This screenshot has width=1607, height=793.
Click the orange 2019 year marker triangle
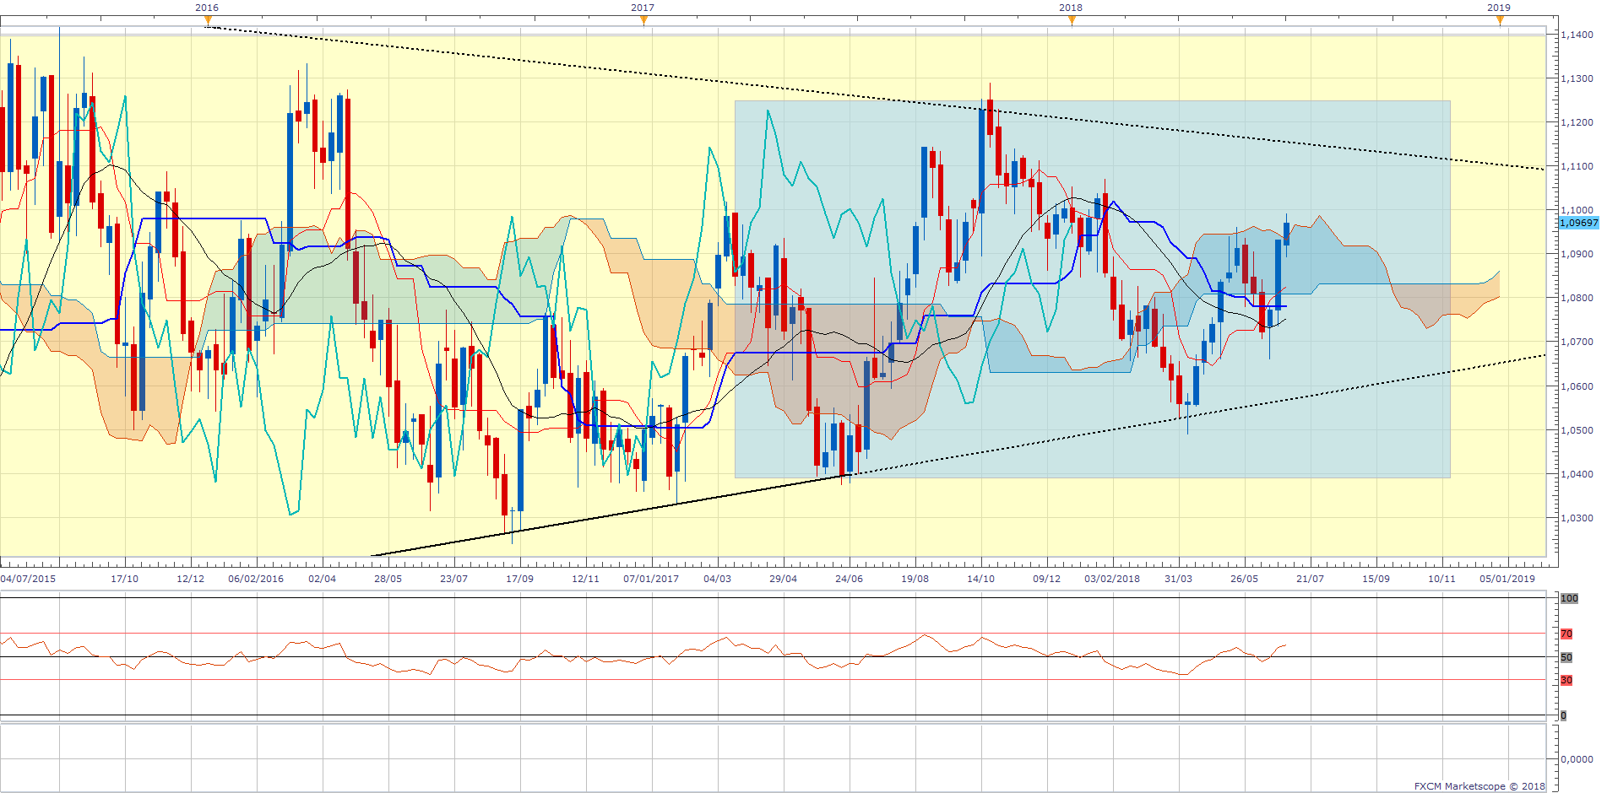click(1500, 21)
